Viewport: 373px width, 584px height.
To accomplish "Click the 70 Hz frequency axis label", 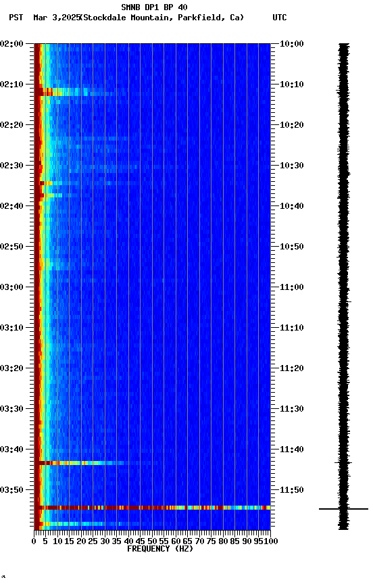I will point(199,541).
